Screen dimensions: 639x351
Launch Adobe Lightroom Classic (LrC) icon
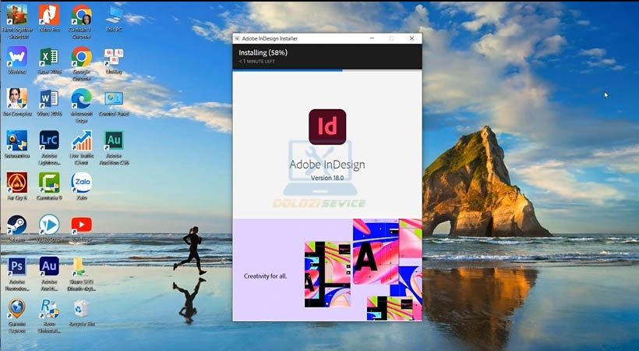coord(49,141)
